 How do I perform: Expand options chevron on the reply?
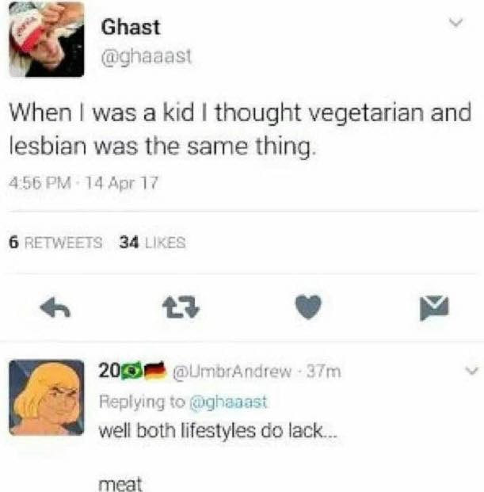pyautogui.click(x=472, y=371)
